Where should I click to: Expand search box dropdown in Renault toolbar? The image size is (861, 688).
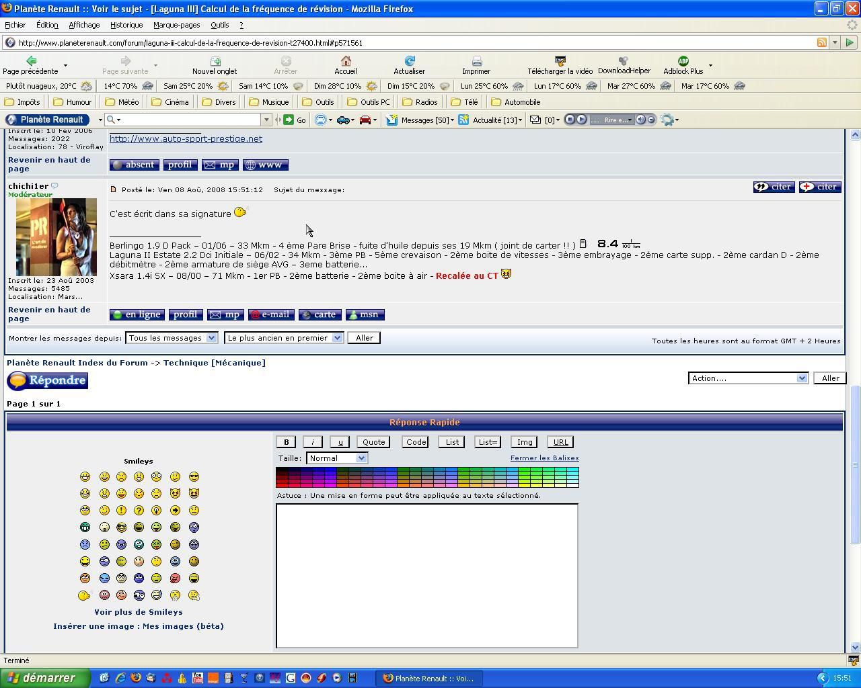pyautogui.click(x=266, y=120)
